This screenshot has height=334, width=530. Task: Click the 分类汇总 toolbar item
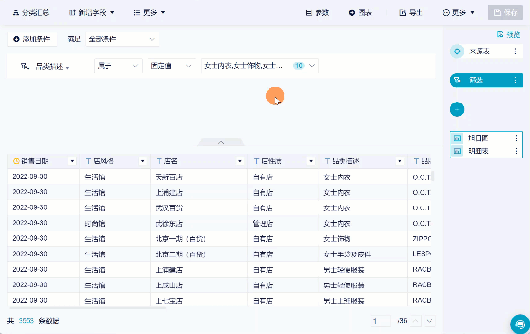31,12
